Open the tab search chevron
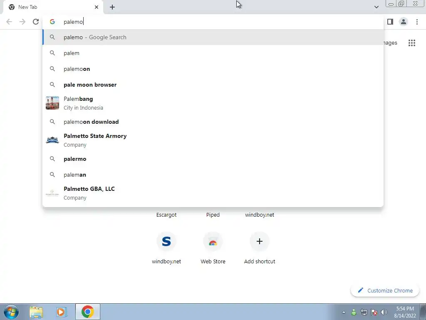 point(376,7)
